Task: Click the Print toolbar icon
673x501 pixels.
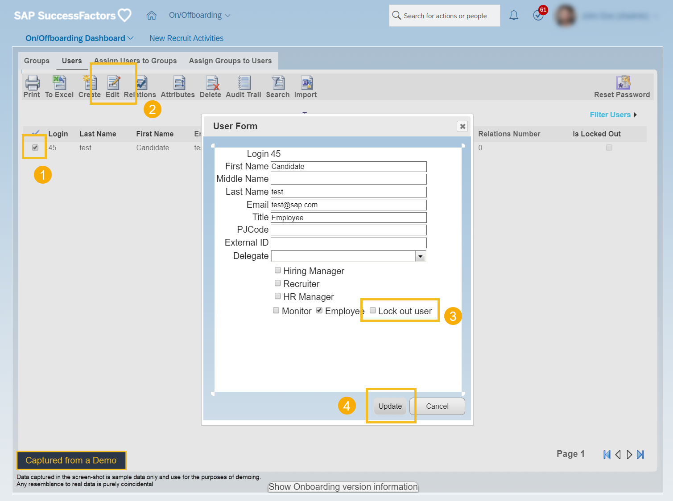Action: pyautogui.click(x=32, y=83)
